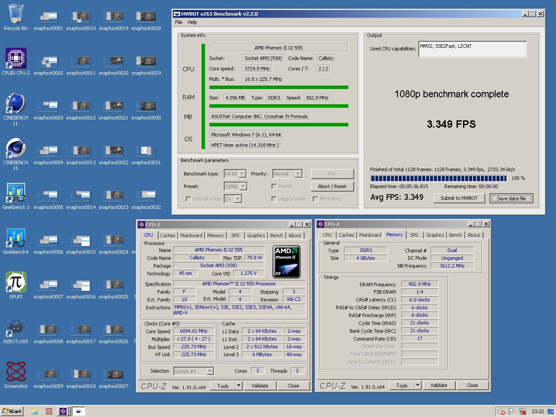Viewport: 556px width, 417px height.
Task: Open HZBOTx265 desktop shortcut
Action: [16, 331]
